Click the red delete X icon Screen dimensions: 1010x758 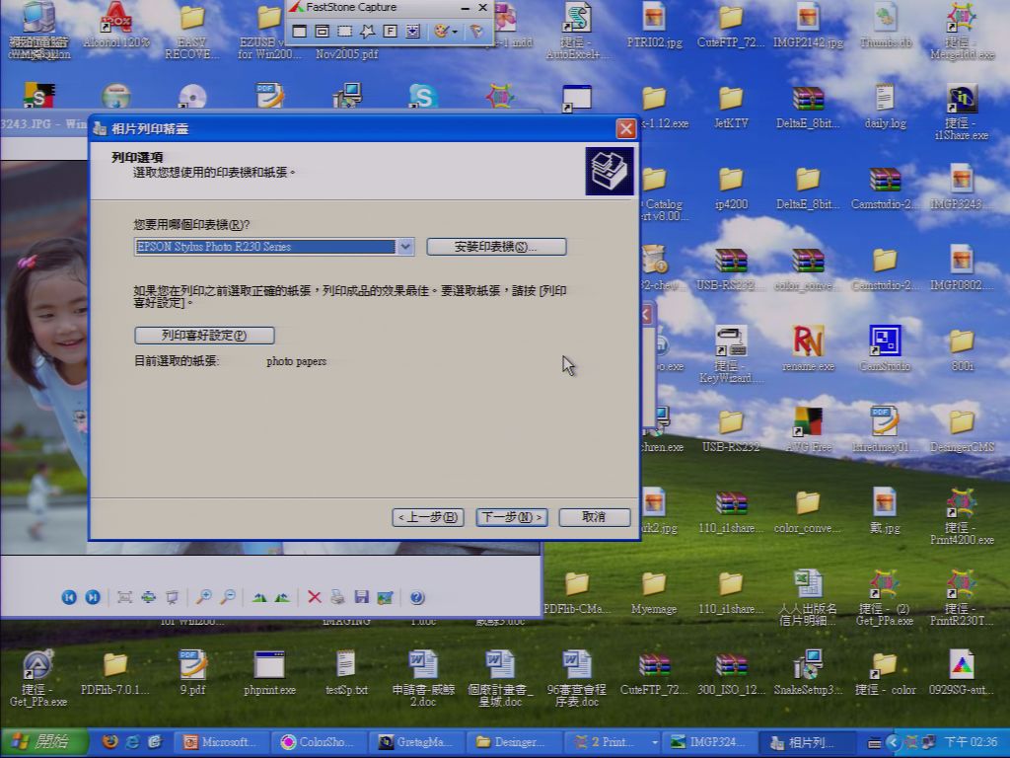point(314,597)
